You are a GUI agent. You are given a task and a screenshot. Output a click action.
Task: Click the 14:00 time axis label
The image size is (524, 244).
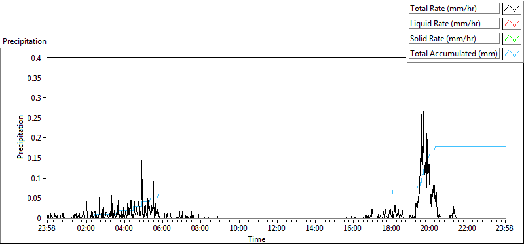(x=314, y=229)
